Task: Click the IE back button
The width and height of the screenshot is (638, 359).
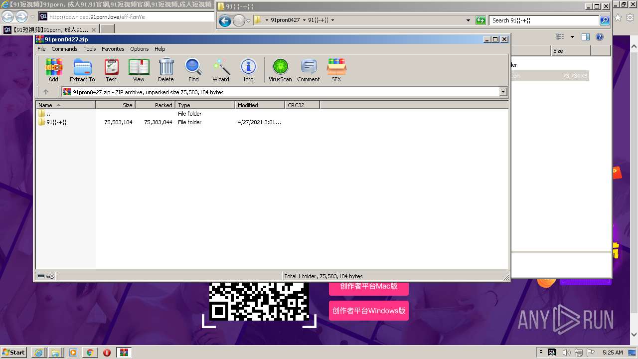Action: tap(7, 16)
